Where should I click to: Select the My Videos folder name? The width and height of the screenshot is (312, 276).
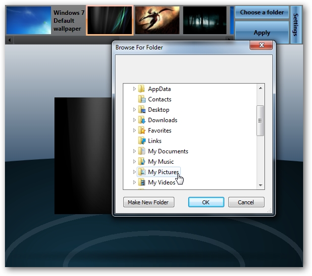(x=161, y=183)
